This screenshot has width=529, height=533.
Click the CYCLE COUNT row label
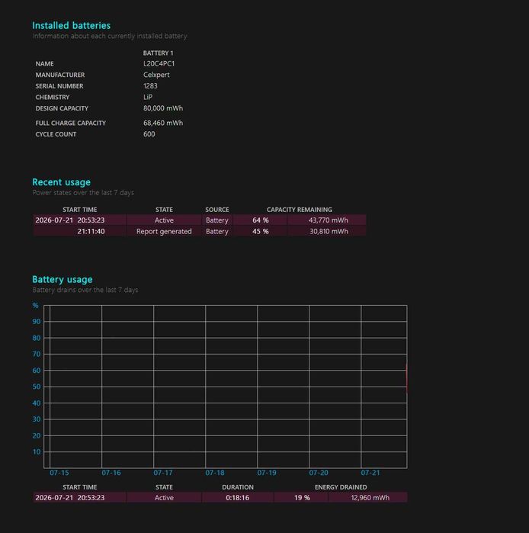[x=56, y=134]
